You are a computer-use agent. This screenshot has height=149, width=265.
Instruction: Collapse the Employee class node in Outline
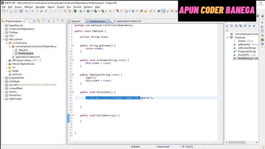click(228, 38)
